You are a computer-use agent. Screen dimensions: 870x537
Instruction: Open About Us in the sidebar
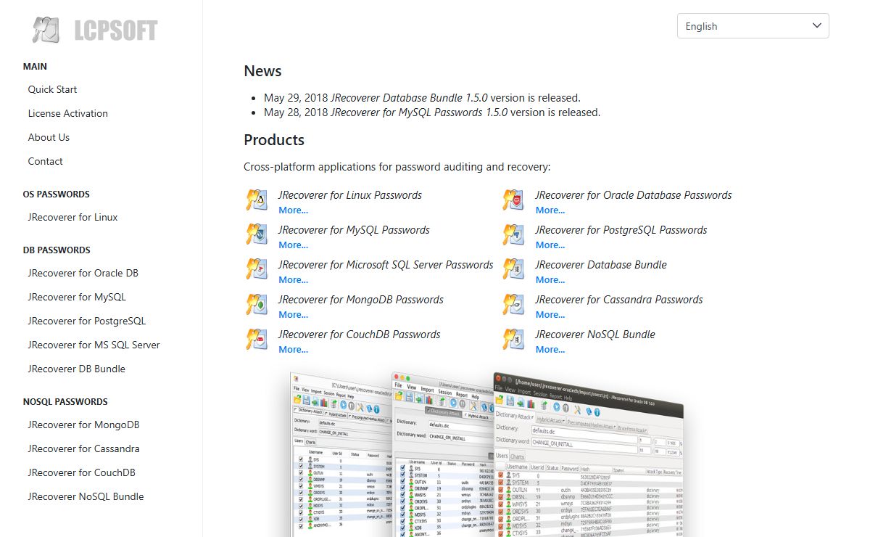click(x=49, y=137)
